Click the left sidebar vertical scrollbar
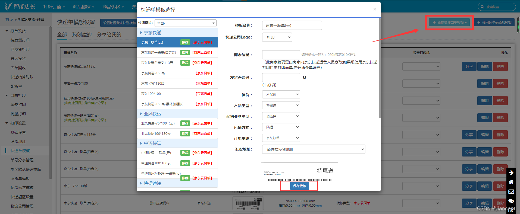The width and height of the screenshot is (520, 214). coord(51,103)
